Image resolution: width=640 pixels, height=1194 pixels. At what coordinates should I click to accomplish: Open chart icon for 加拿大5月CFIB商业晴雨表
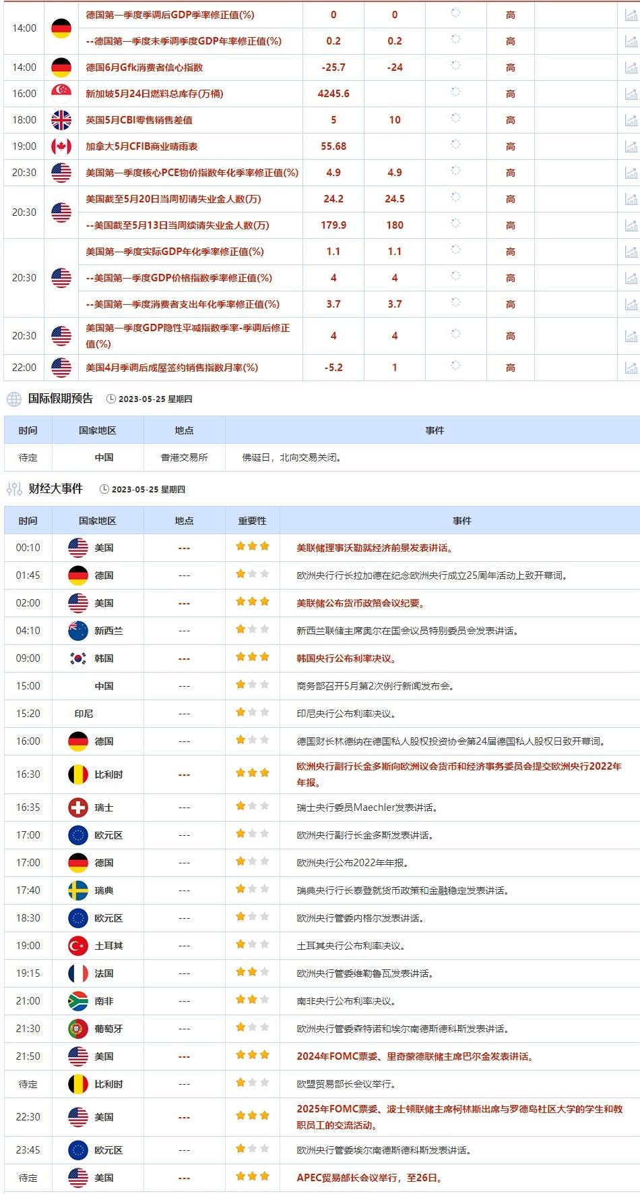coord(631,146)
